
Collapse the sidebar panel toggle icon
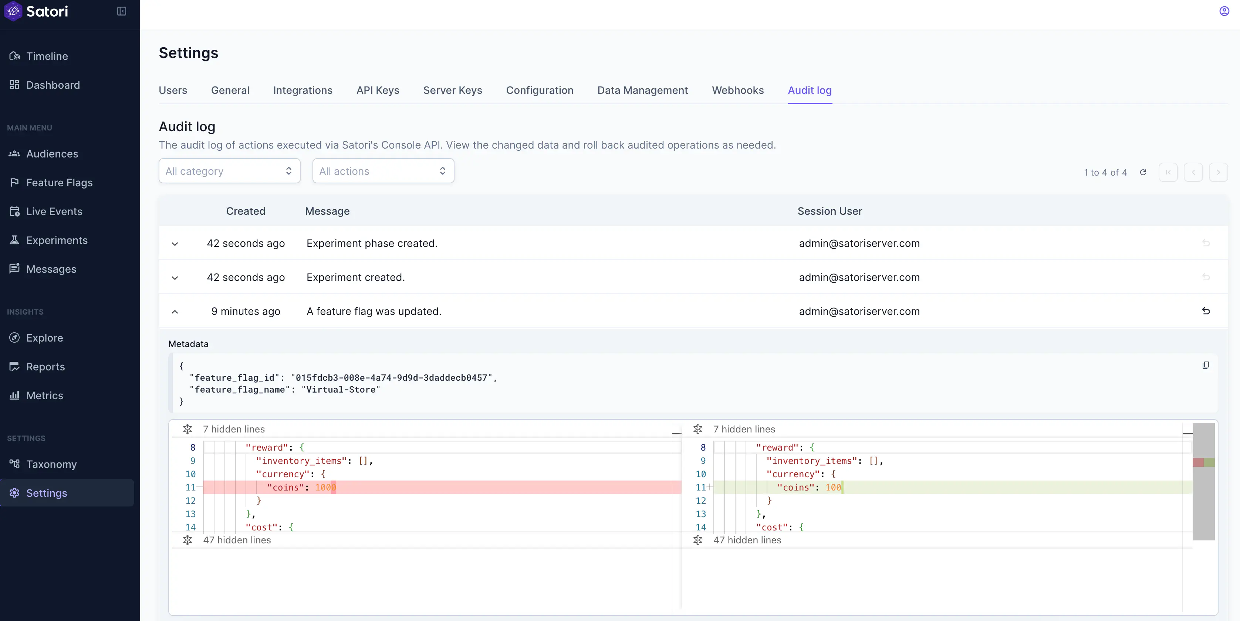121,11
